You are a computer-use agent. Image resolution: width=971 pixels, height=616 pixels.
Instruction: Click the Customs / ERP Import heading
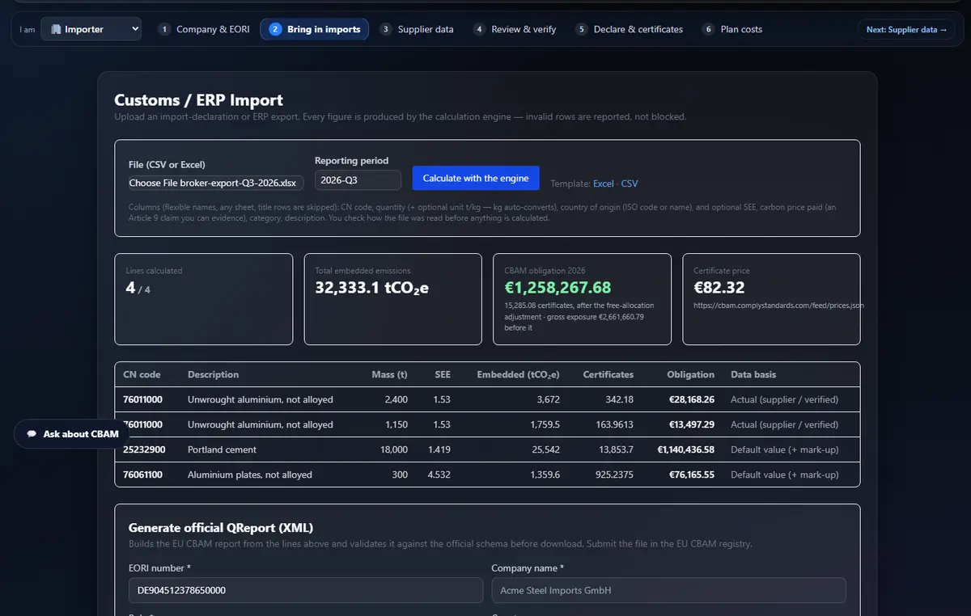click(x=199, y=100)
